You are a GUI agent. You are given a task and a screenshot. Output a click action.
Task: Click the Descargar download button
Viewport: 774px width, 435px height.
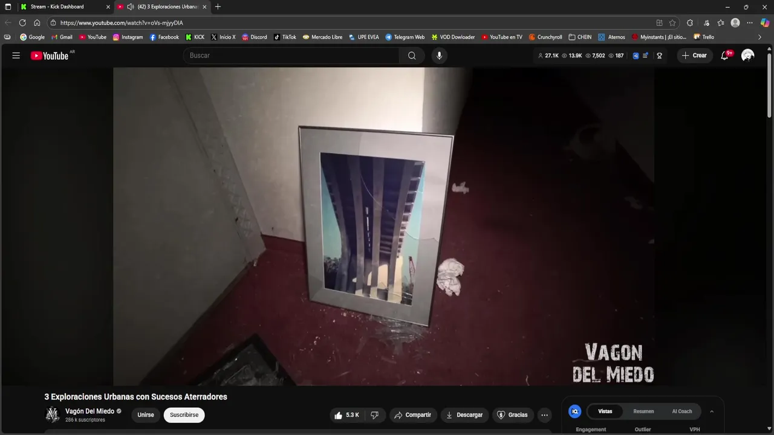(464, 415)
